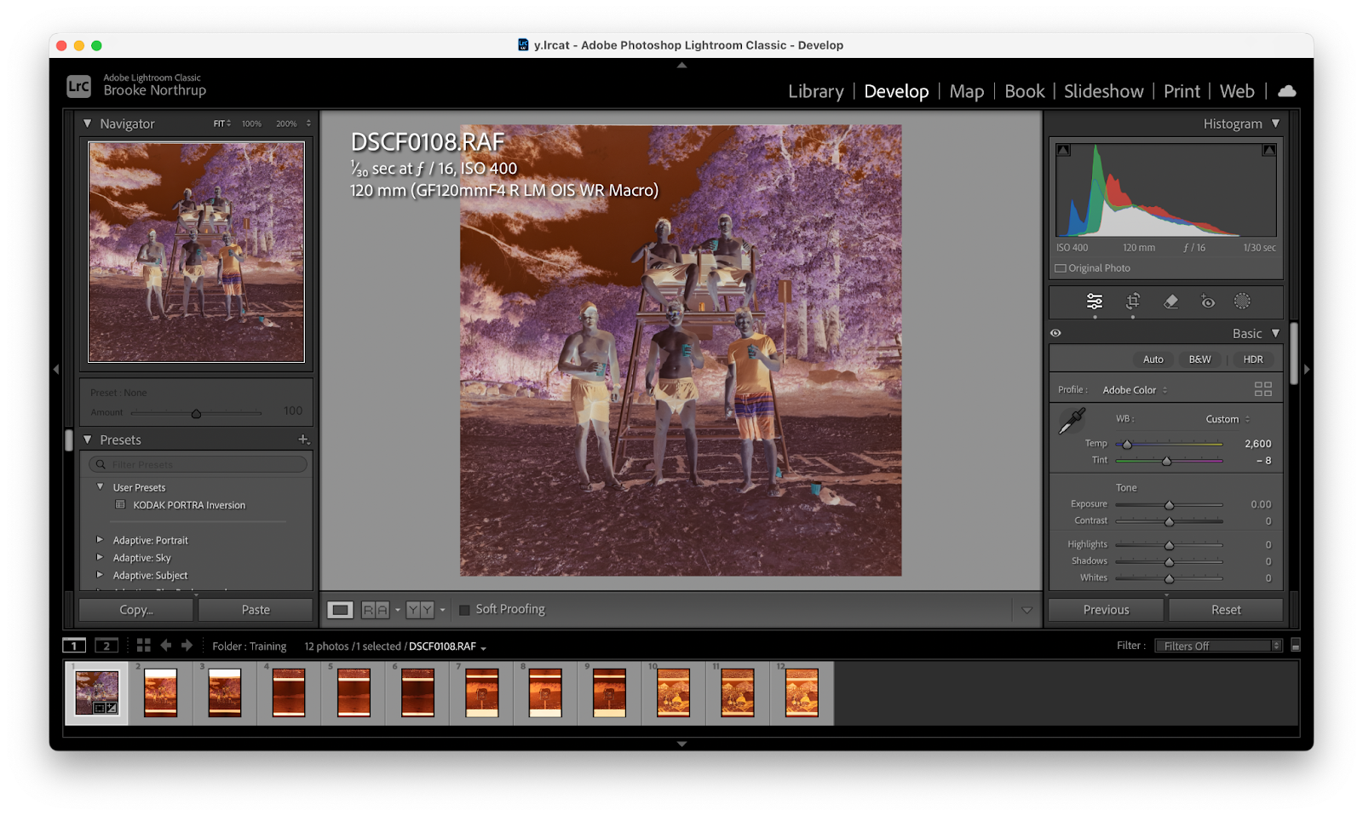Click the Tint slider handle
Screen dimensions: 1363x816
pos(1166,461)
